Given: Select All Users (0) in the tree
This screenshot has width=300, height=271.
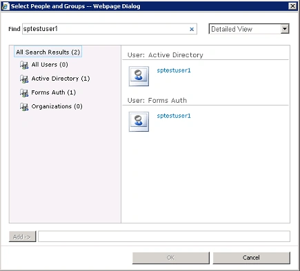Looking at the screenshot, I should pyautogui.click(x=50, y=65).
